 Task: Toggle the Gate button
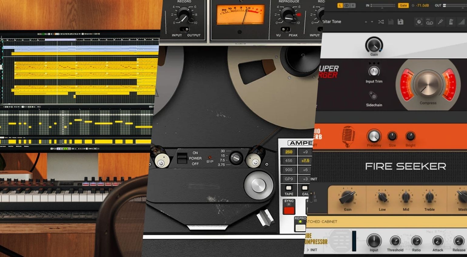(x=403, y=5)
